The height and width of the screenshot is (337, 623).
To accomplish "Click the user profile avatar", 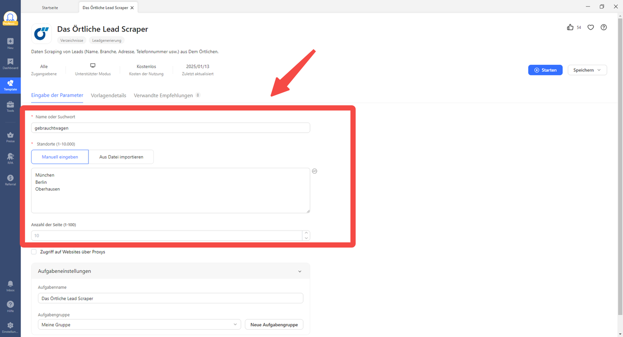I will (10, 18).
